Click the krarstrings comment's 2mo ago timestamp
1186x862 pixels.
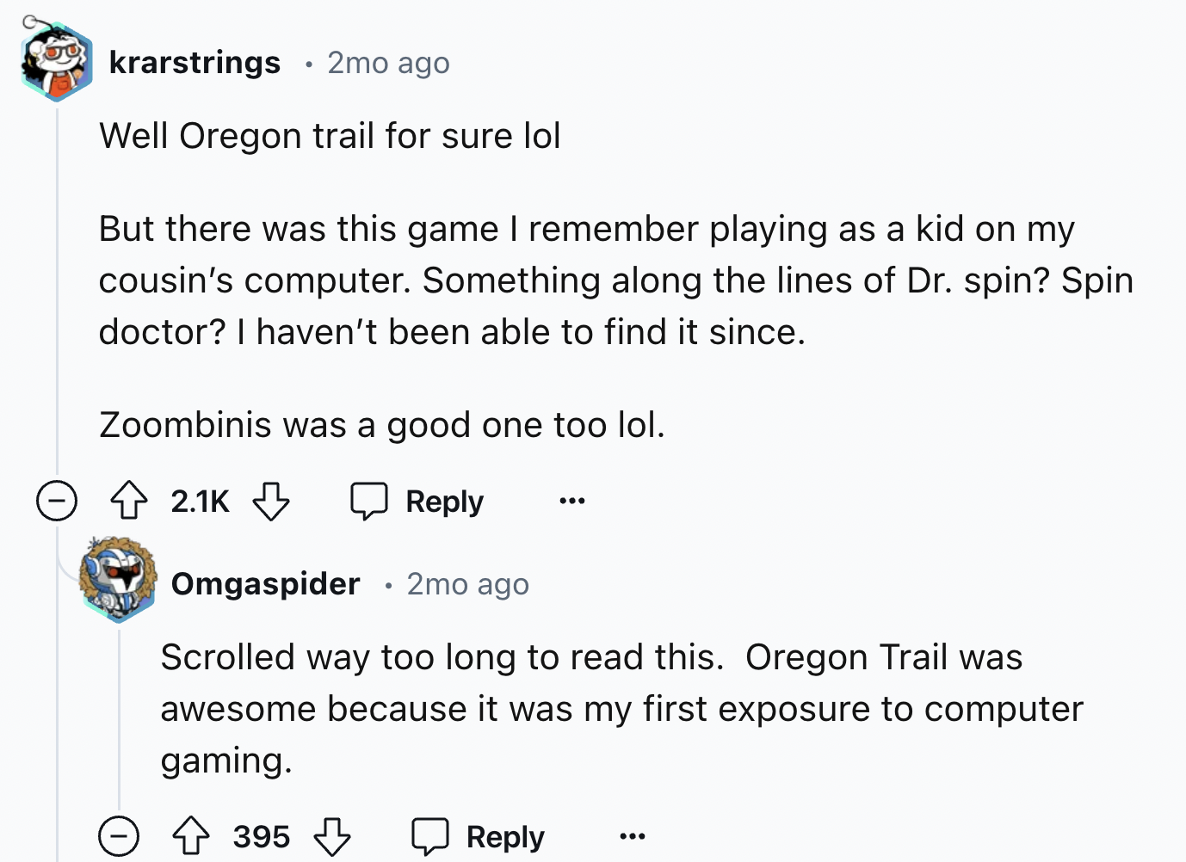(388, 63)
